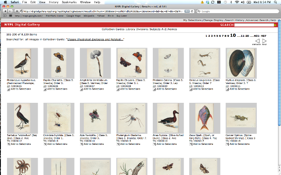This screenshot has height=175, width=281.
Task: Reload the page with the refresh icon
Action: (192, 11)
